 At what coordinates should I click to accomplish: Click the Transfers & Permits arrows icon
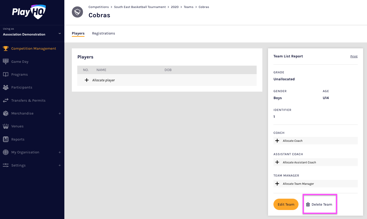[x=6, y=100]
